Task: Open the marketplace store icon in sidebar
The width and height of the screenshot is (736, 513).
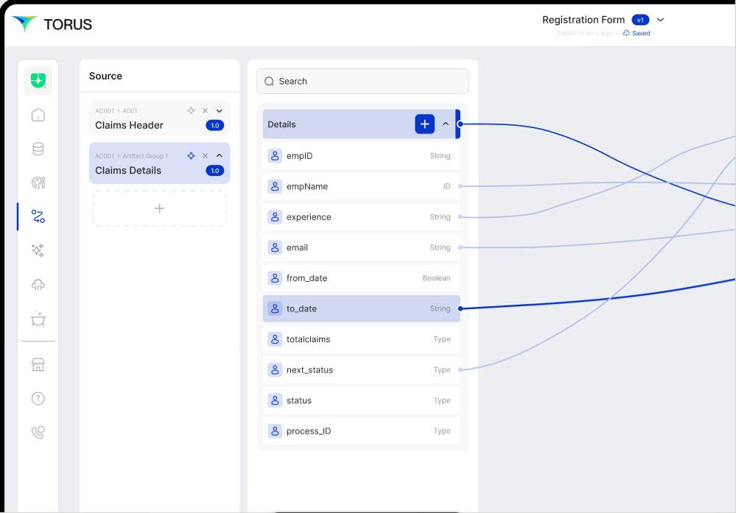Action: click(38, 365)
